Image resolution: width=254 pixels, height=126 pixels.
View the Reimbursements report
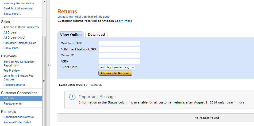[x=14, y=85]
